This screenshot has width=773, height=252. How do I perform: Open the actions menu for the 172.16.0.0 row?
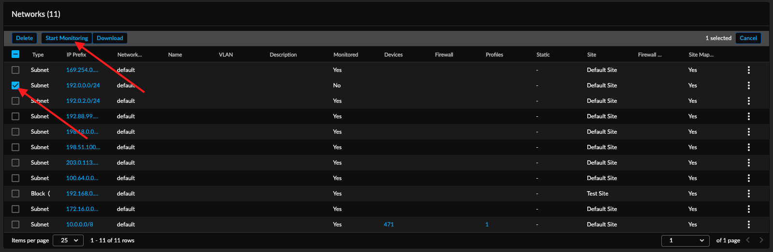(x=748, y=209)
